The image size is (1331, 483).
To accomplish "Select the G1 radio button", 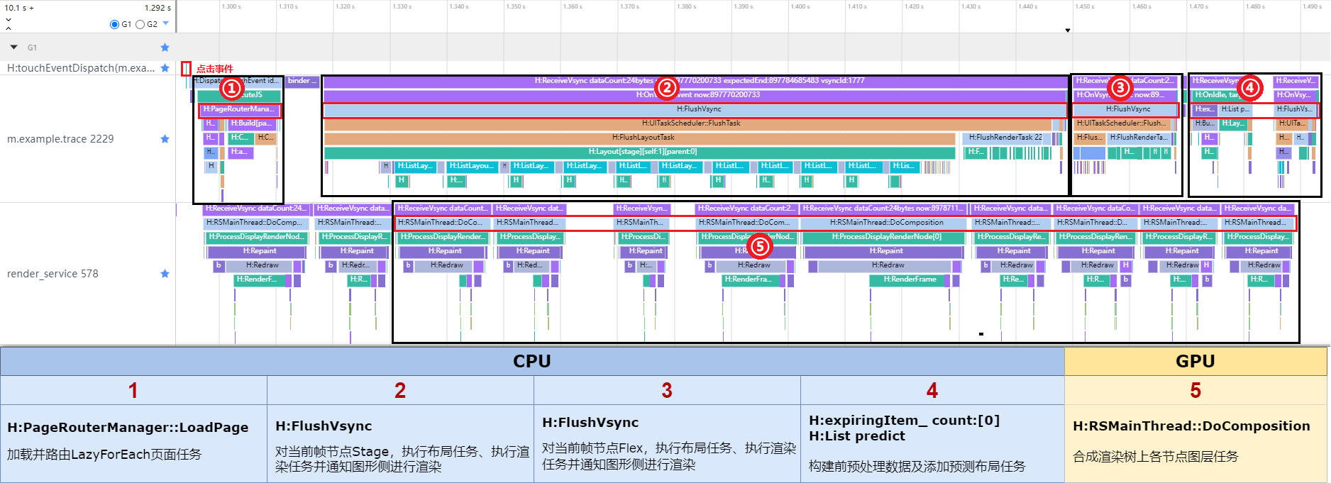I will [115, 24].
